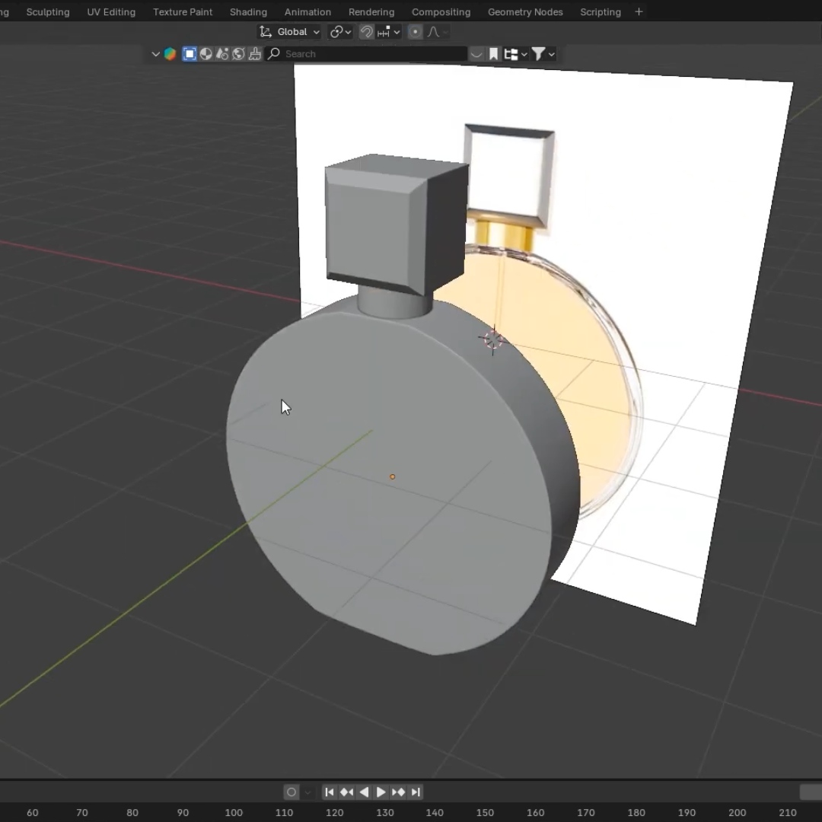Open the funnel filter dropdown
Image resolution: width=822 pixels, height=822 pixels.
[543, 54]
